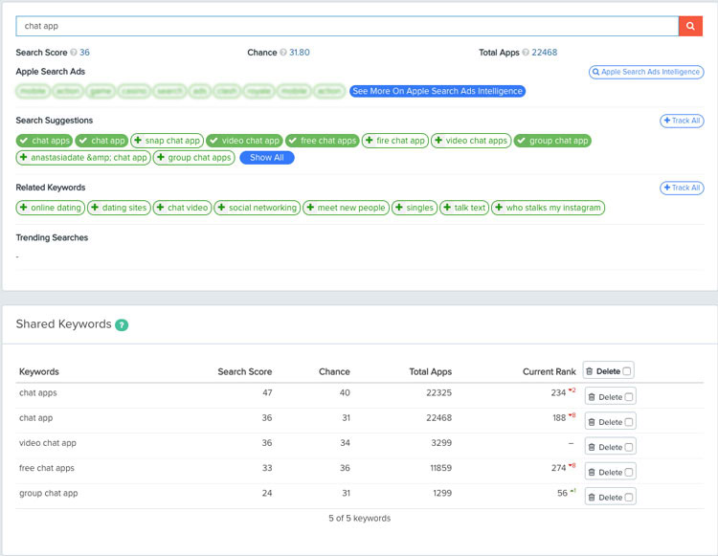Click See More On Apple Search Ads Intelligence
718x556 pixels.
(x=438, y=91)
